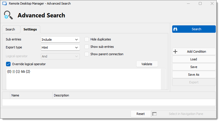
Task: Minimize the Advanced Search window
Action: pyautogui.click(x=188, y=4)
